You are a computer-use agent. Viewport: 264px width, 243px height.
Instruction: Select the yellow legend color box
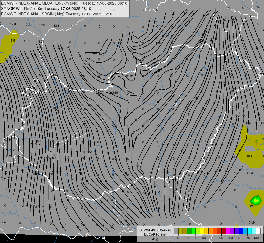(x=202, y=231)
